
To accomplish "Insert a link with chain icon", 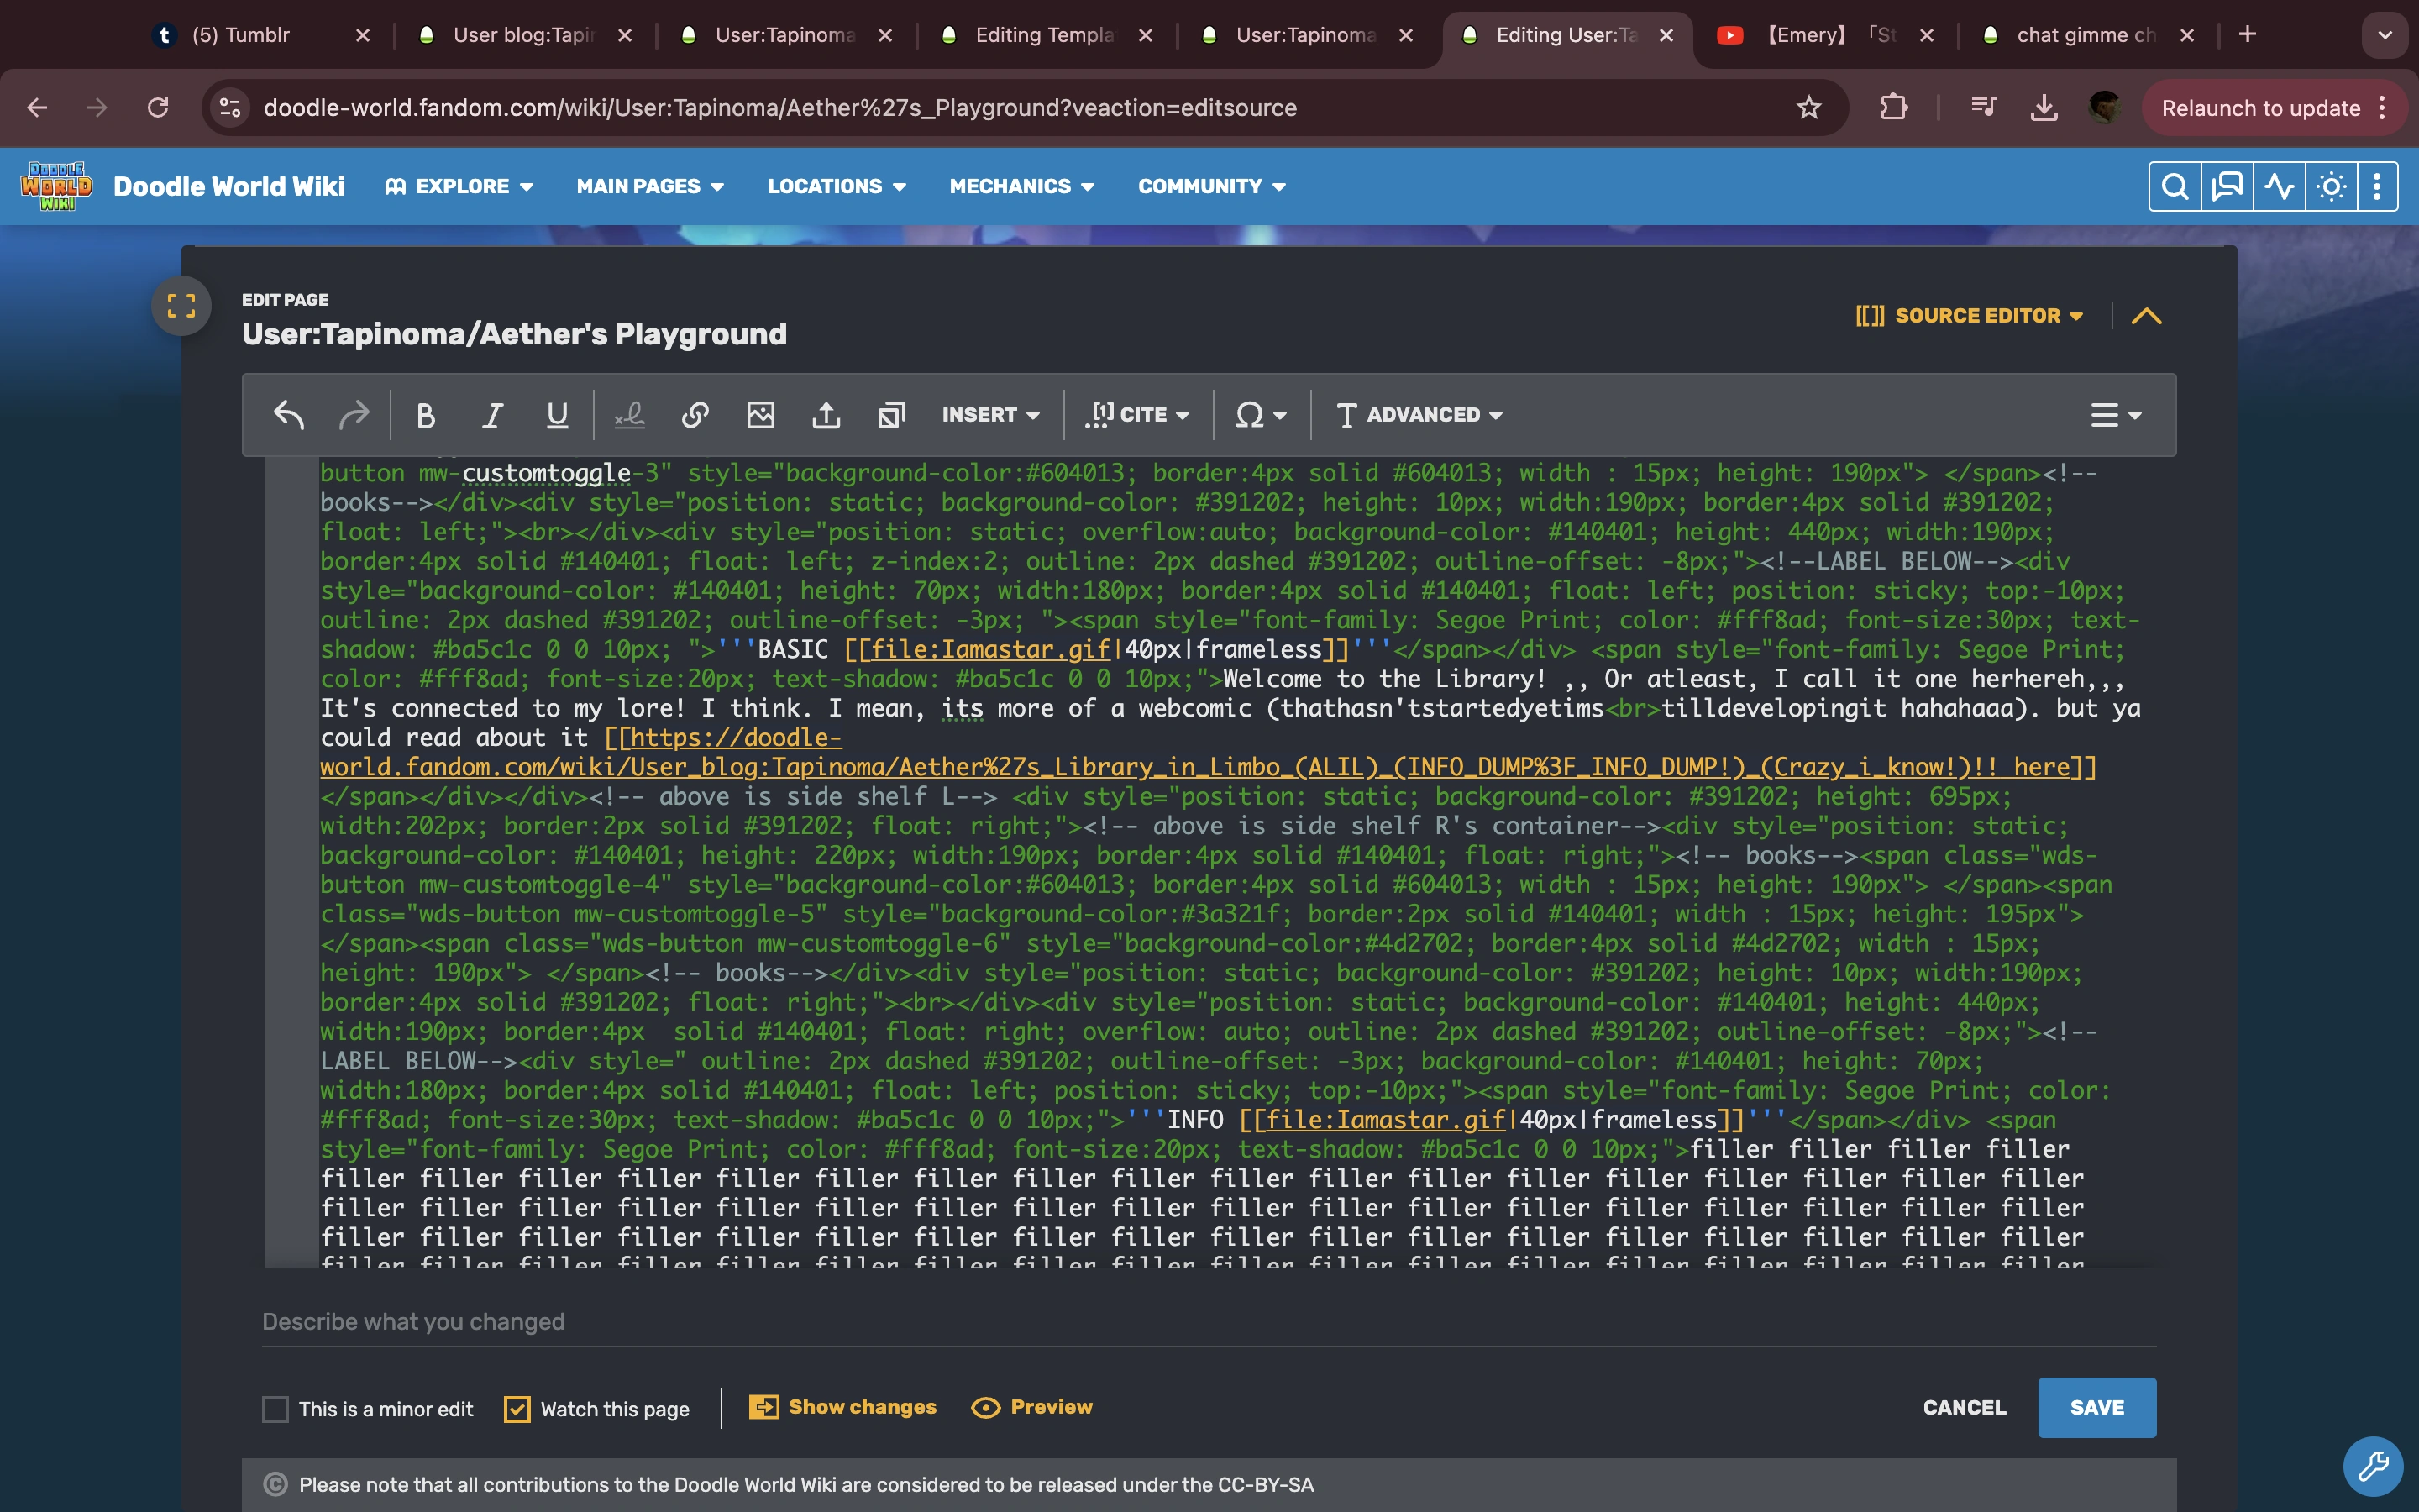I will [695, 415].
